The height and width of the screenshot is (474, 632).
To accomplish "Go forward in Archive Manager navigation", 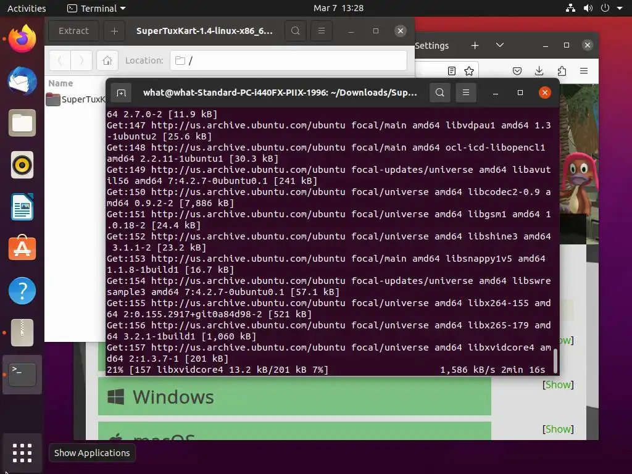I will tap(81, 60).
